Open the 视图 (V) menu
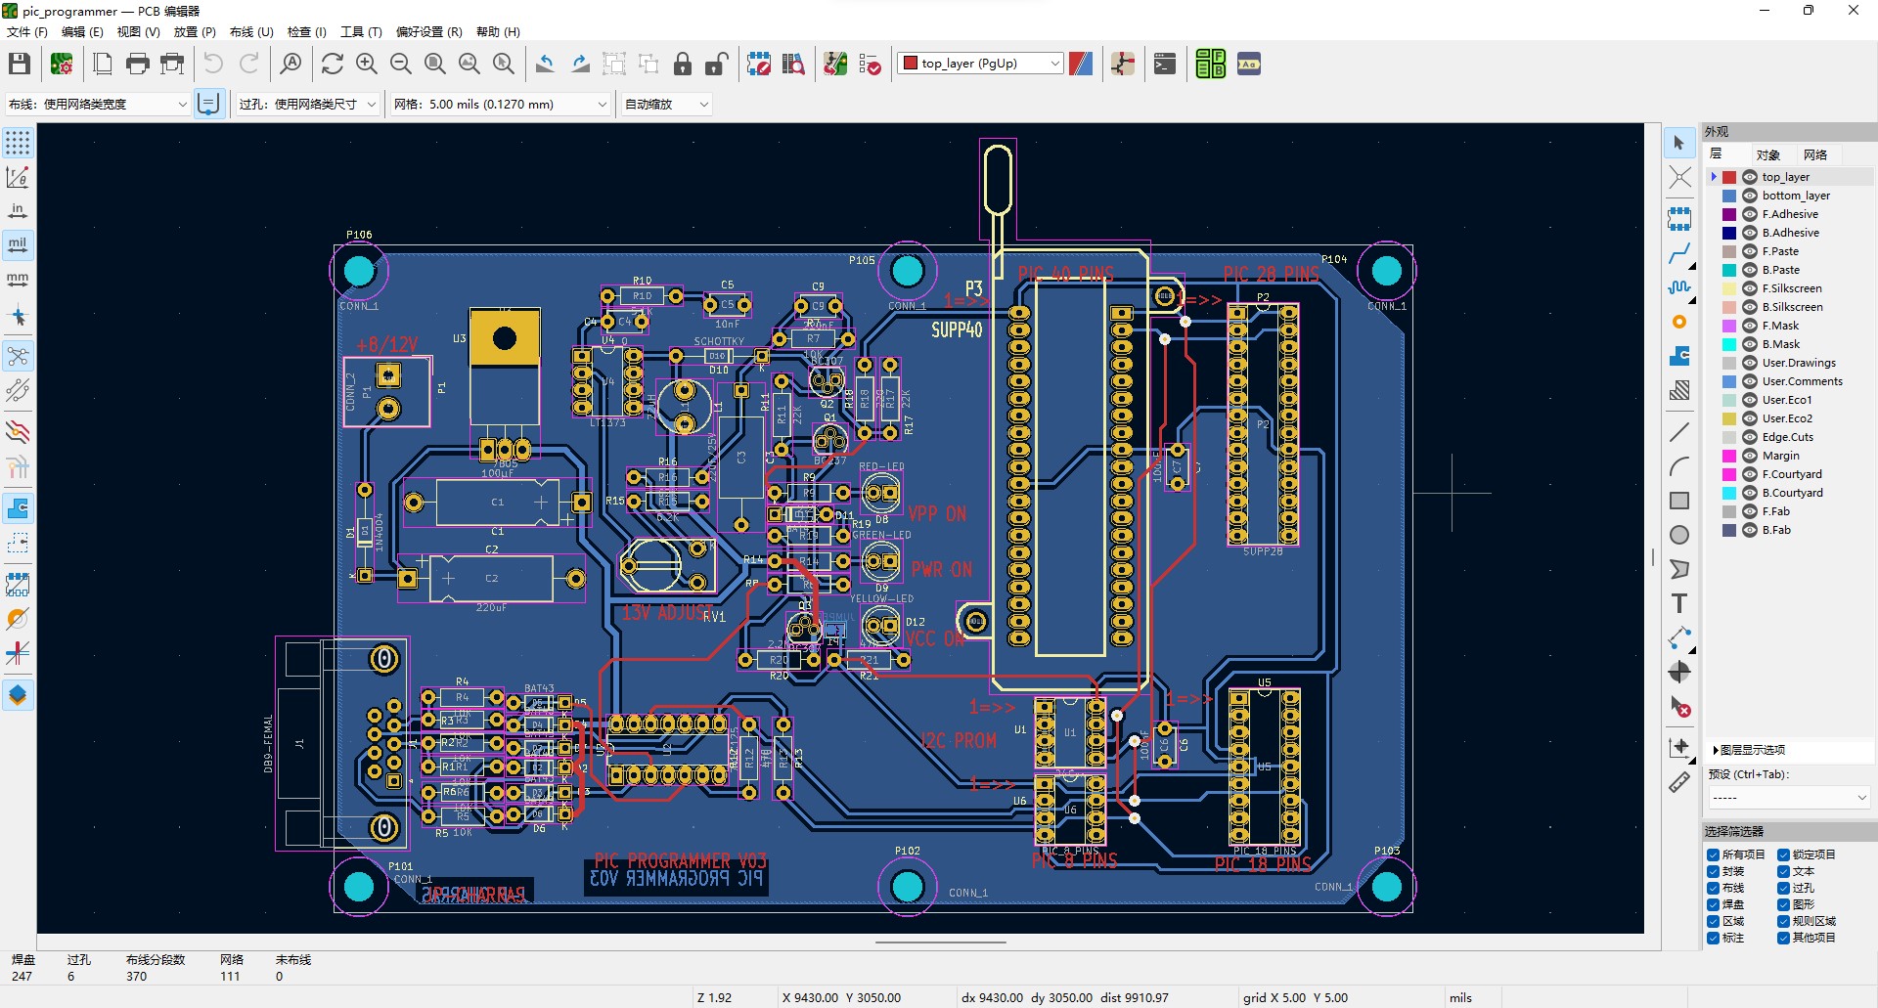This screenshot has height=1008, width=1878. (x=138, y=31)
